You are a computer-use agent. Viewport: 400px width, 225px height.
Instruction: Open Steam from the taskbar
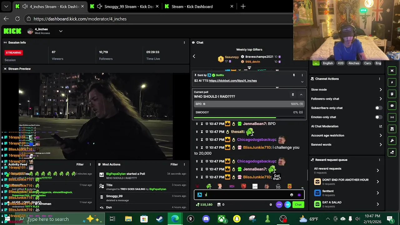(159, 219)
